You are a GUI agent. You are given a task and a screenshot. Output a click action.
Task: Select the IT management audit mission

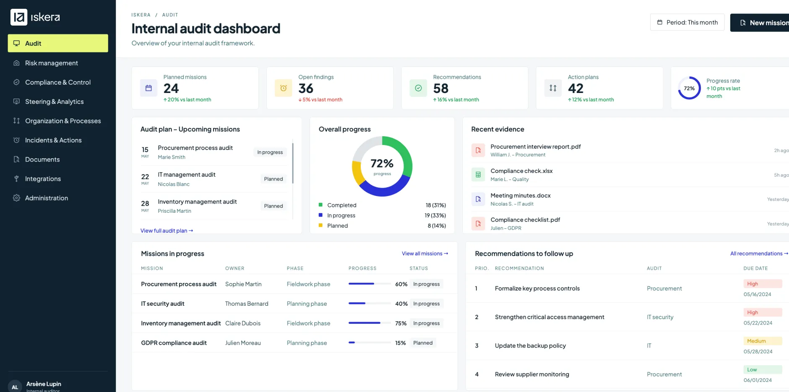[x=214, y=179]
